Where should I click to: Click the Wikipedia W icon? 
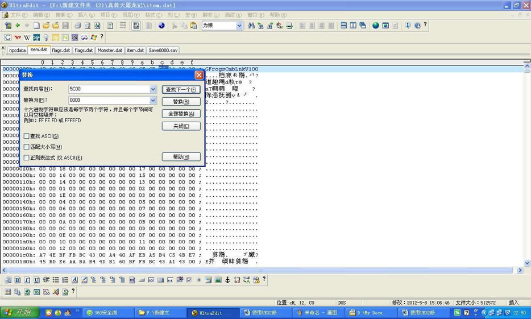click(27, 38)
